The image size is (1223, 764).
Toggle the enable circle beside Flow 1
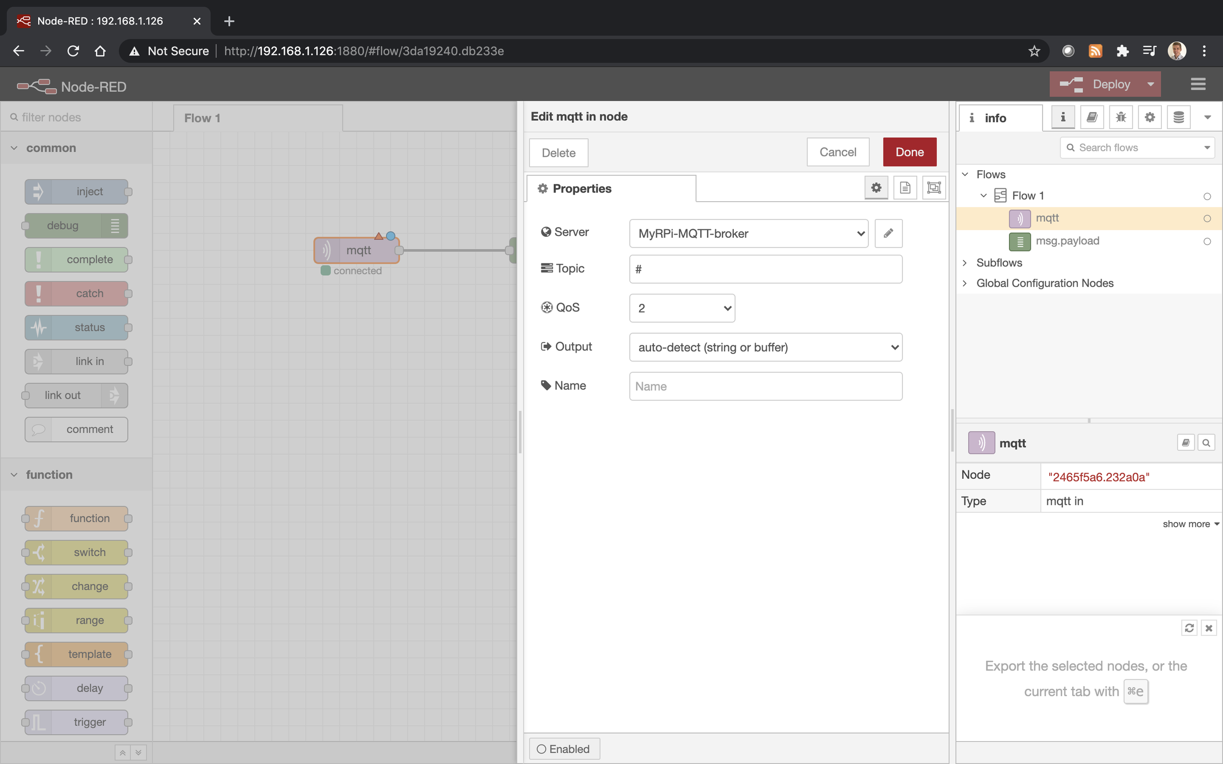coord(1207,196)
